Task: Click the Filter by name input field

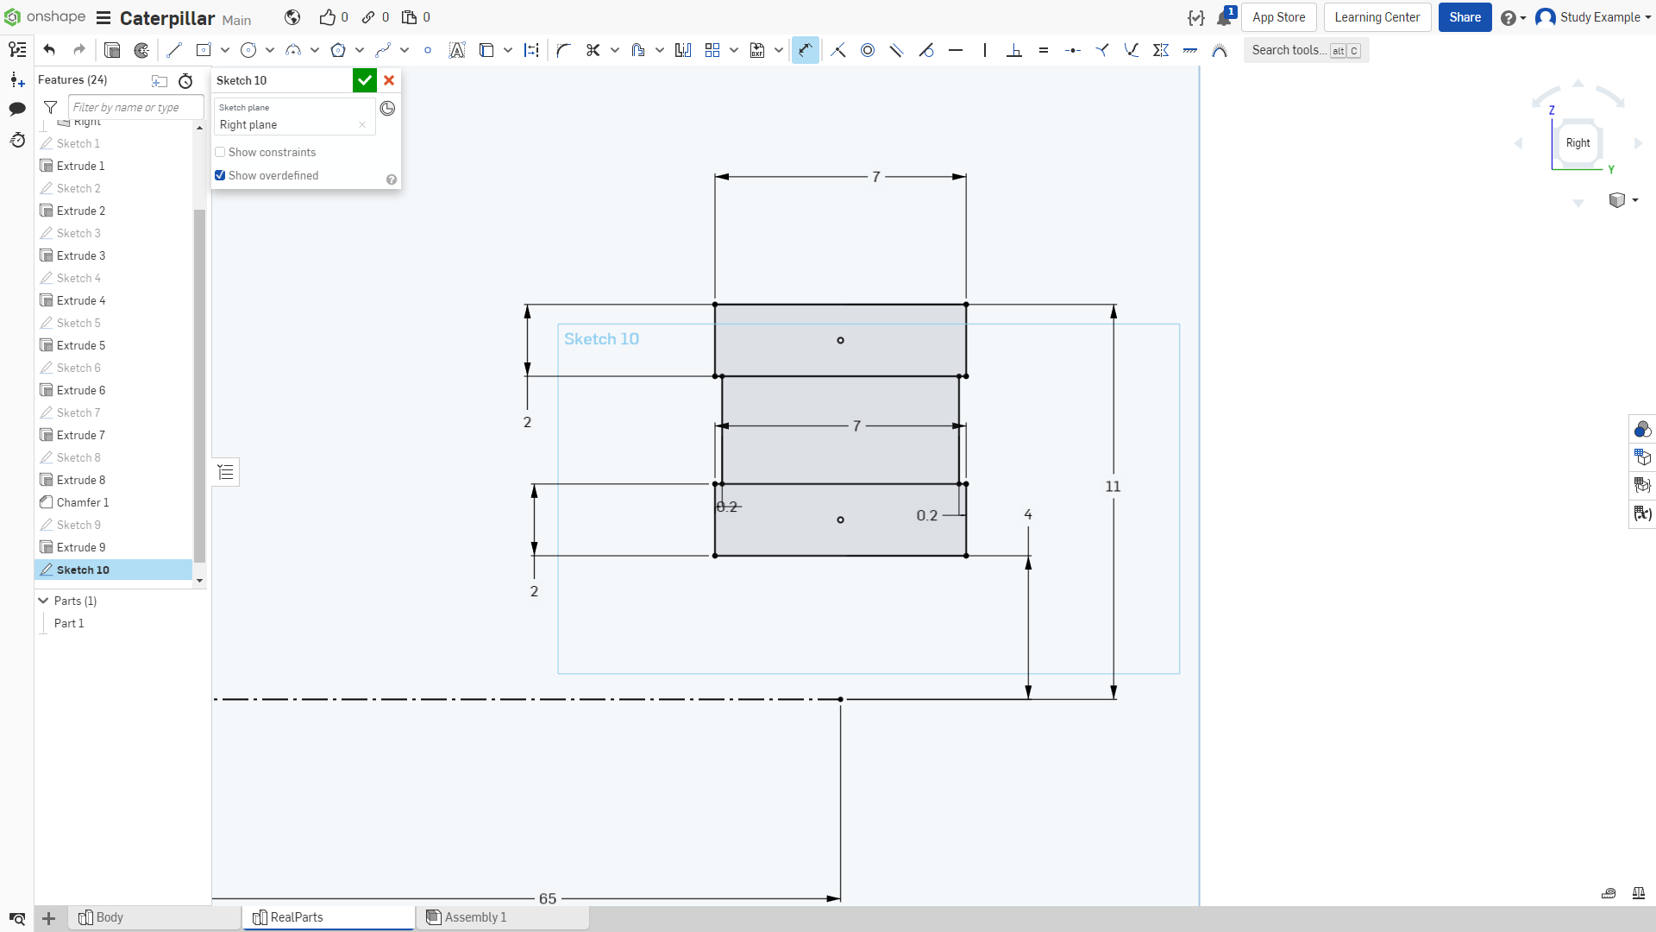Action: (x=136, y=107)
